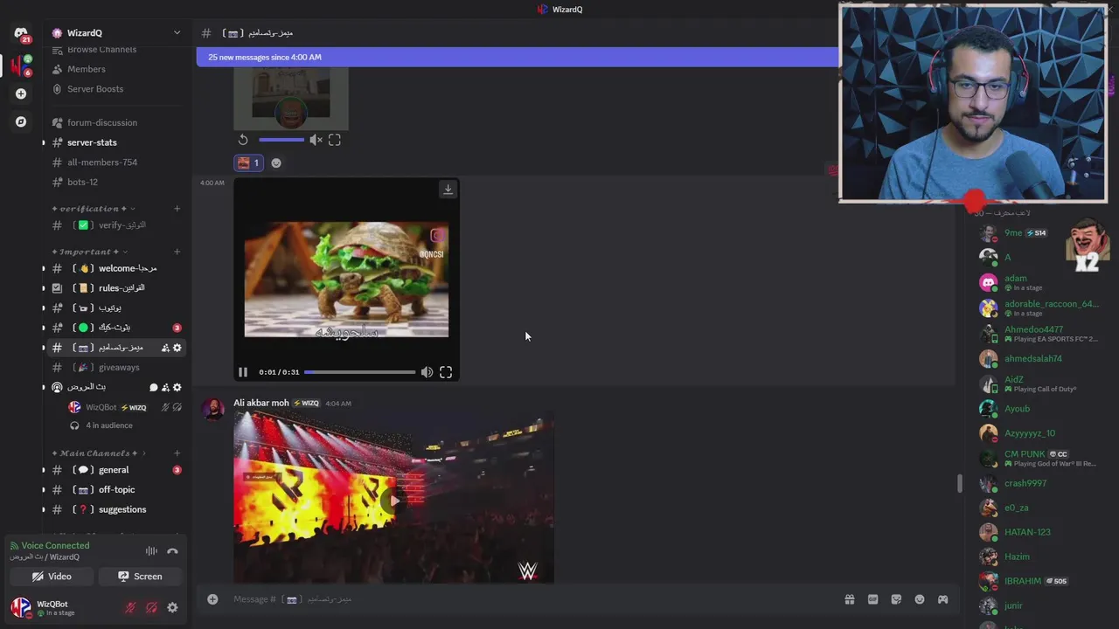Open the off-topic channel

click(116, 490)
